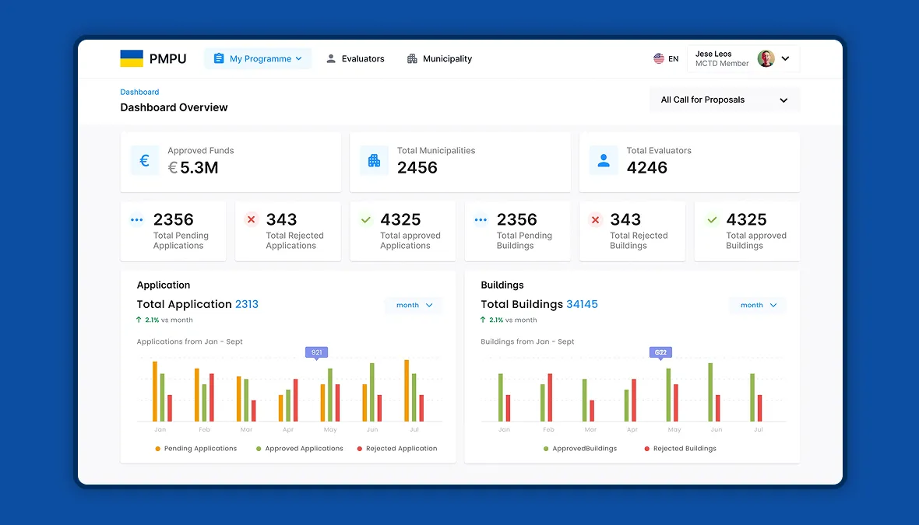Click the red X icon for Rejected Applications
This screenshot has height=525, width=919.
pyautogui.click(x=251, y=219)
